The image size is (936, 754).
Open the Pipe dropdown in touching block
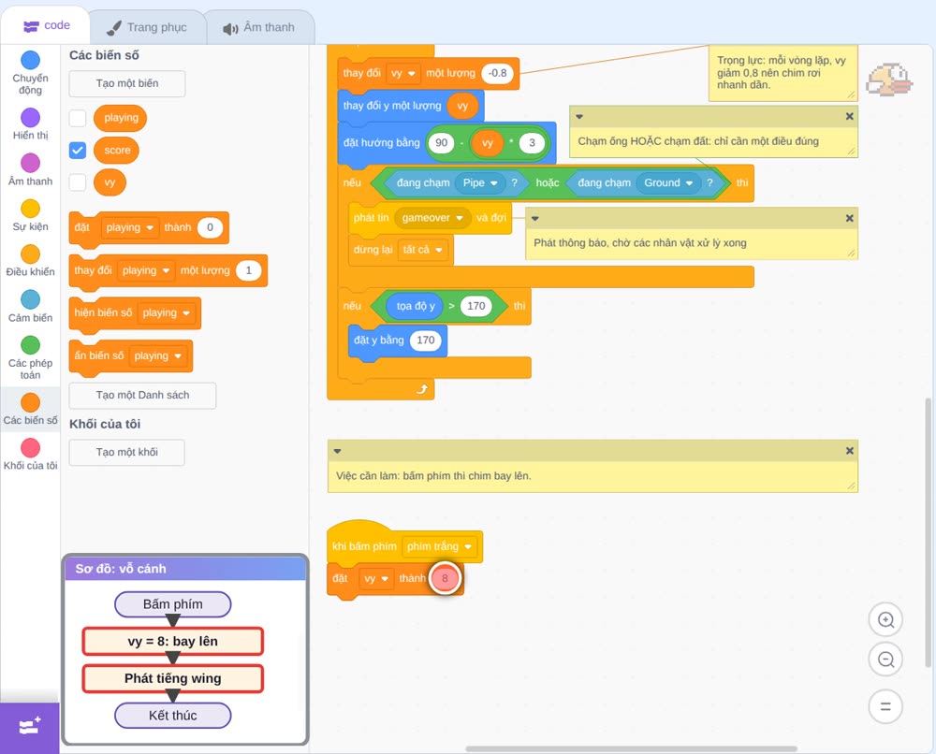(x=480, y=182)
